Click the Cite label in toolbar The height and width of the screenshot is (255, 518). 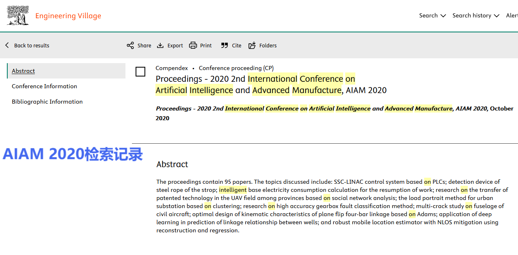pos(237,45)
